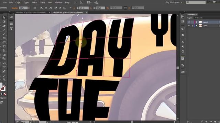
Task: Click the Fill color swatch in toolbox
Action: [x=1, y=85]
